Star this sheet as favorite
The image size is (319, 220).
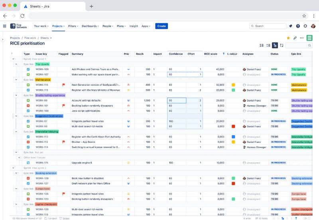(x=288, y=38)
